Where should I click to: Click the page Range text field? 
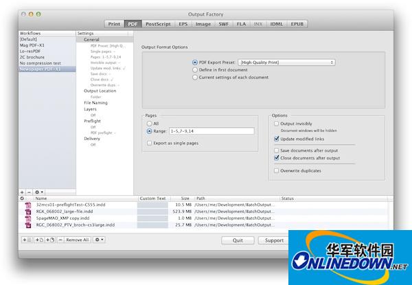point(211,131)
